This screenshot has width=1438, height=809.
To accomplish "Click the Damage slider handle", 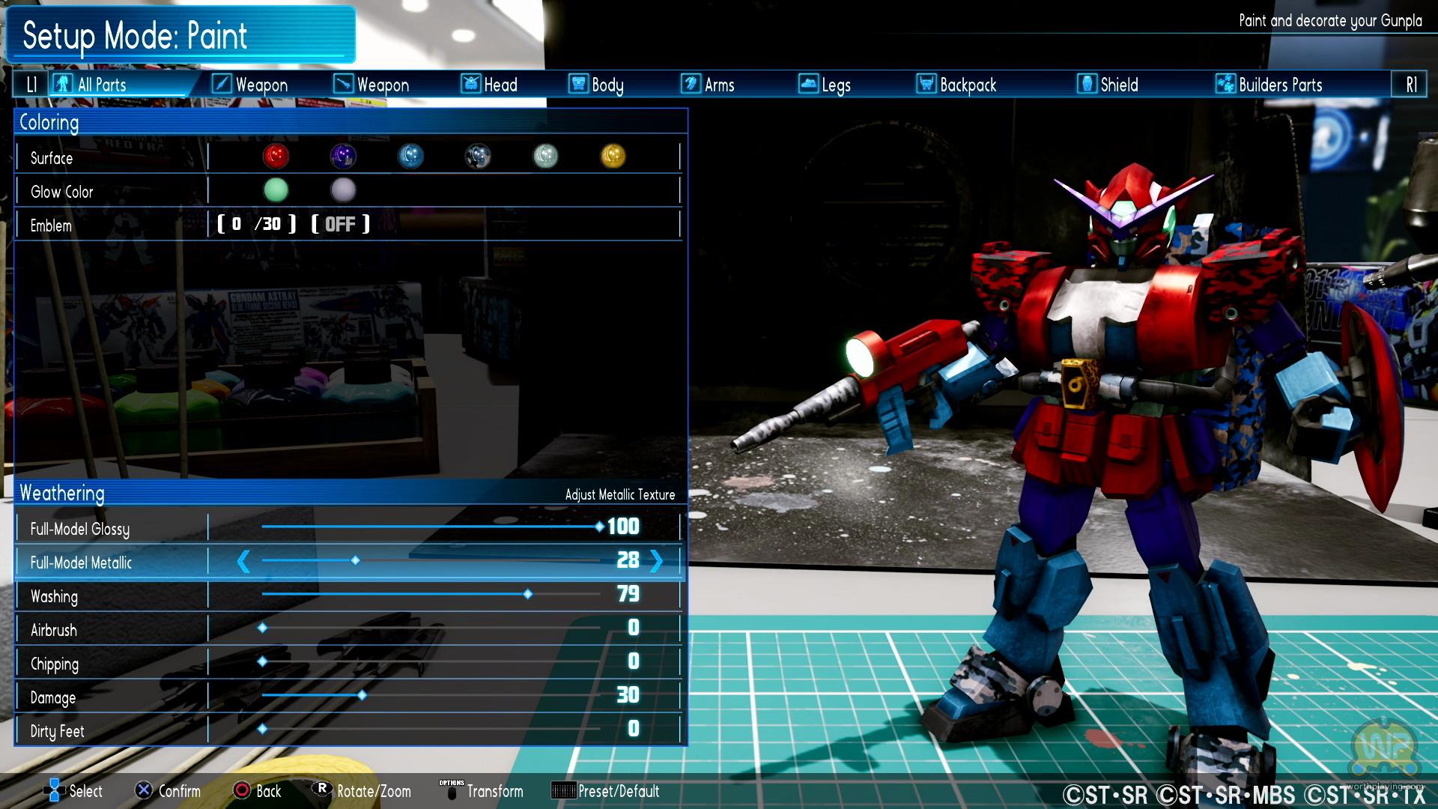I will (362, 695).
